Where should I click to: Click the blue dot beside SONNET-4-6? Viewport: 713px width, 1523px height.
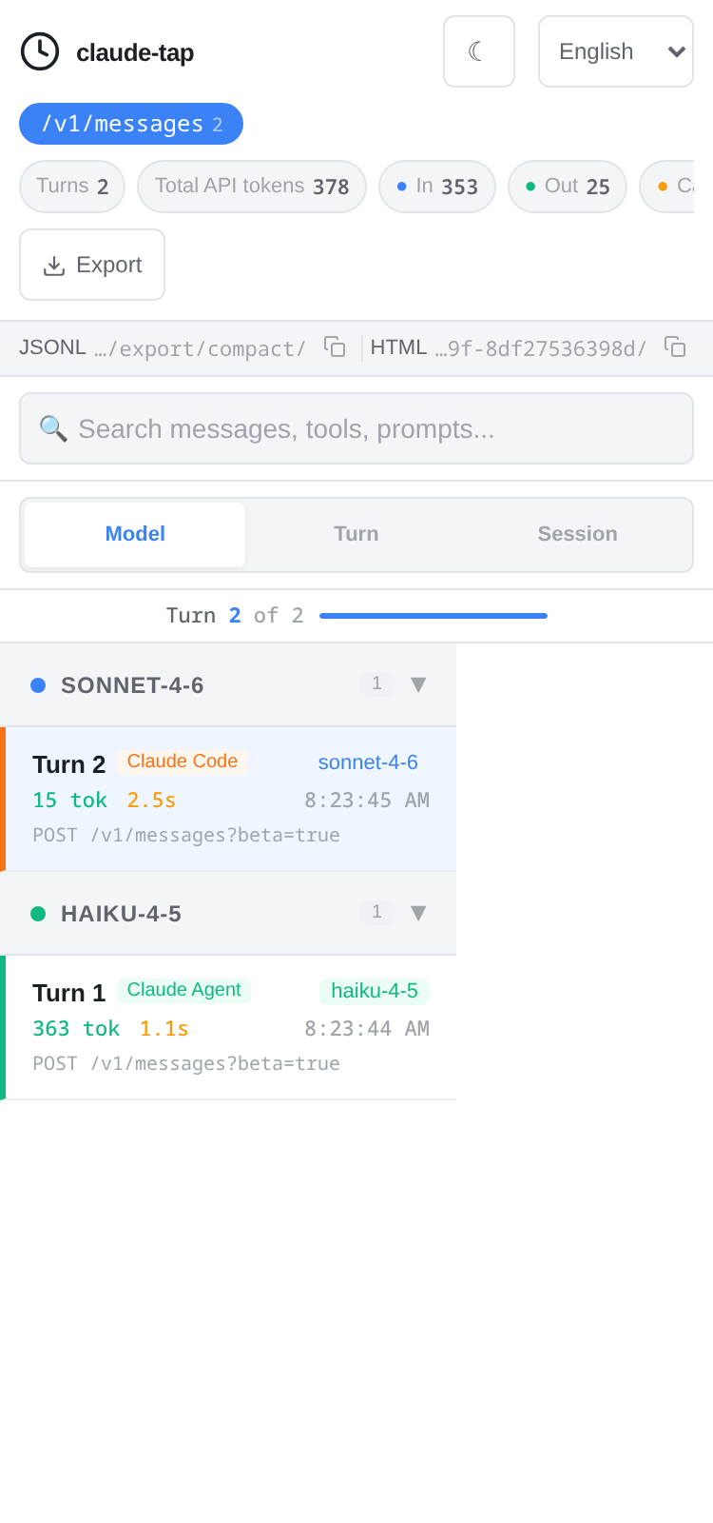38,685
